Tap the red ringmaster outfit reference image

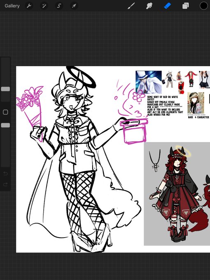tap(191, 78)
